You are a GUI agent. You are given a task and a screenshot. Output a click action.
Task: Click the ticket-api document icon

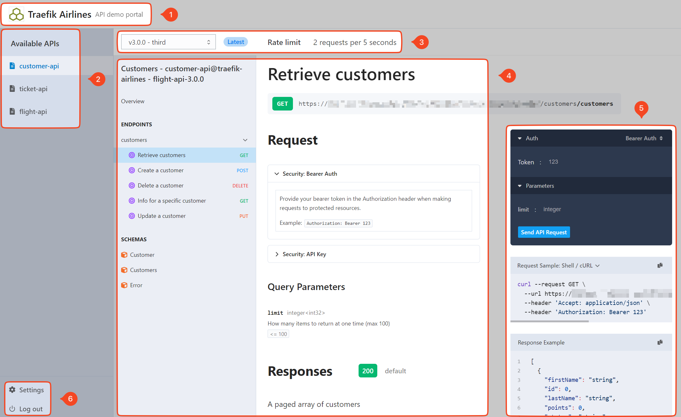(x=12, y=89)
